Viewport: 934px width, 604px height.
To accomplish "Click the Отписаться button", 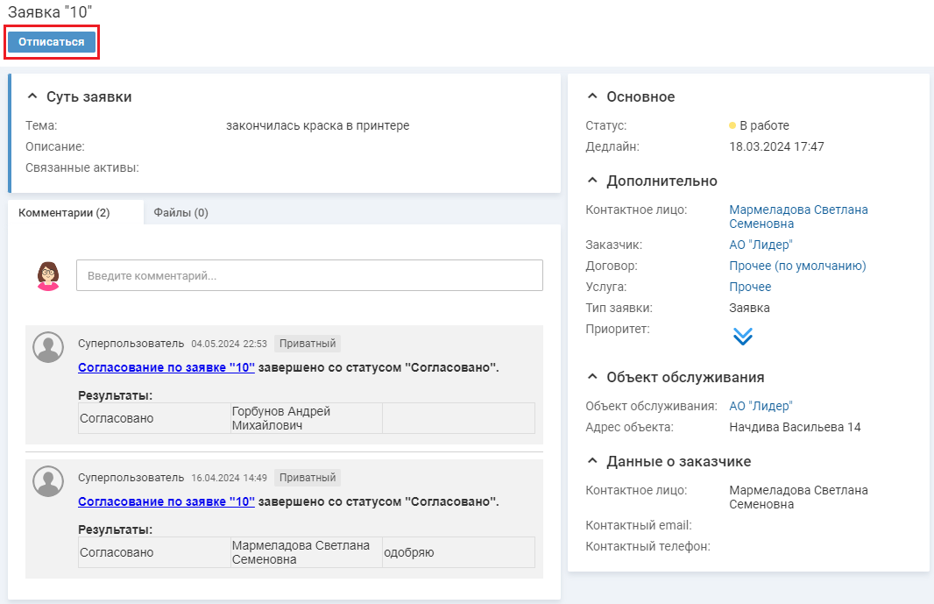I will pyautogui.click(x=52, y=42).
